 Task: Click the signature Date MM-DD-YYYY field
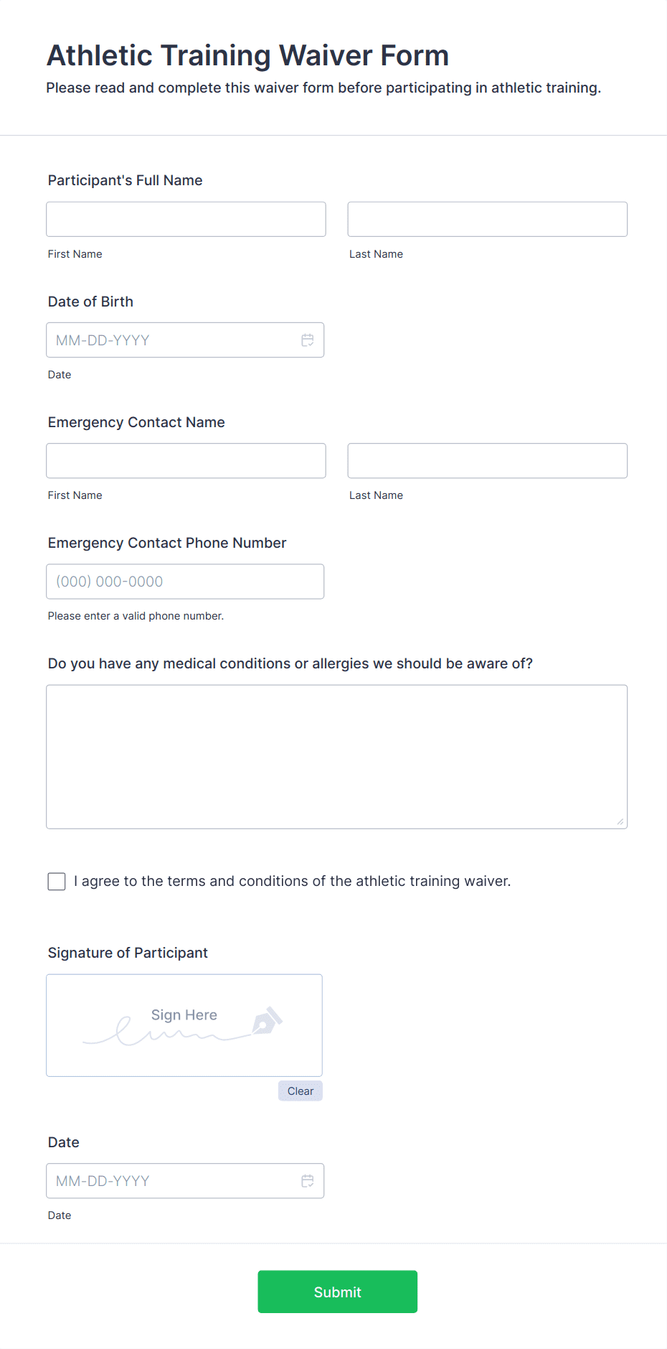pos(165,1180)
